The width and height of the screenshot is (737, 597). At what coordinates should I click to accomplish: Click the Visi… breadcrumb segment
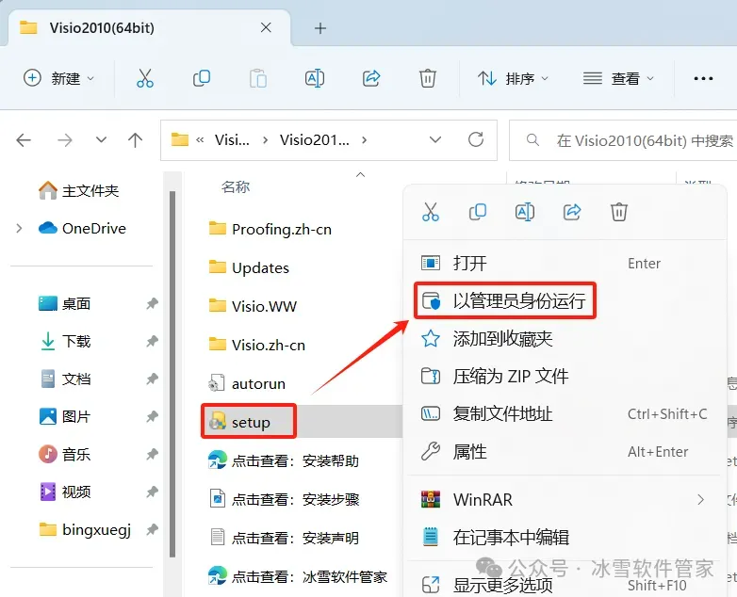(232, 140)
